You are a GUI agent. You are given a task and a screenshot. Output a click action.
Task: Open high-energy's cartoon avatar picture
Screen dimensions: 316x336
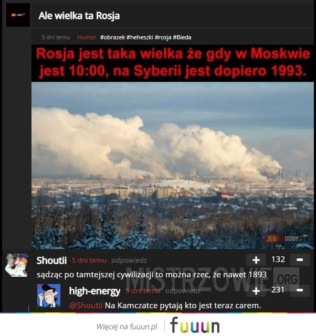(49, 296)
